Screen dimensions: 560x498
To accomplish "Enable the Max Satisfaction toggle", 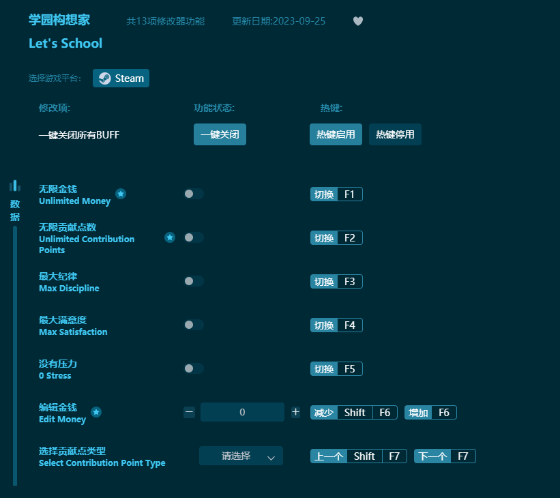I will point(193,325).
